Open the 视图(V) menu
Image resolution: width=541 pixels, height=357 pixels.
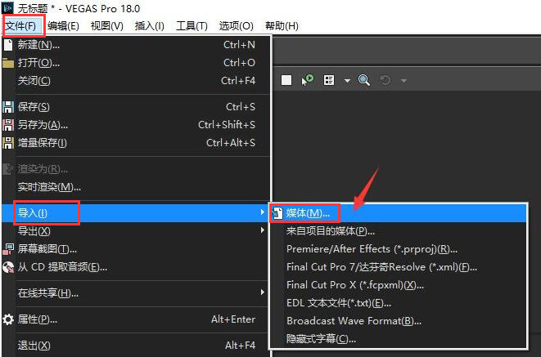tap(107, 26)
